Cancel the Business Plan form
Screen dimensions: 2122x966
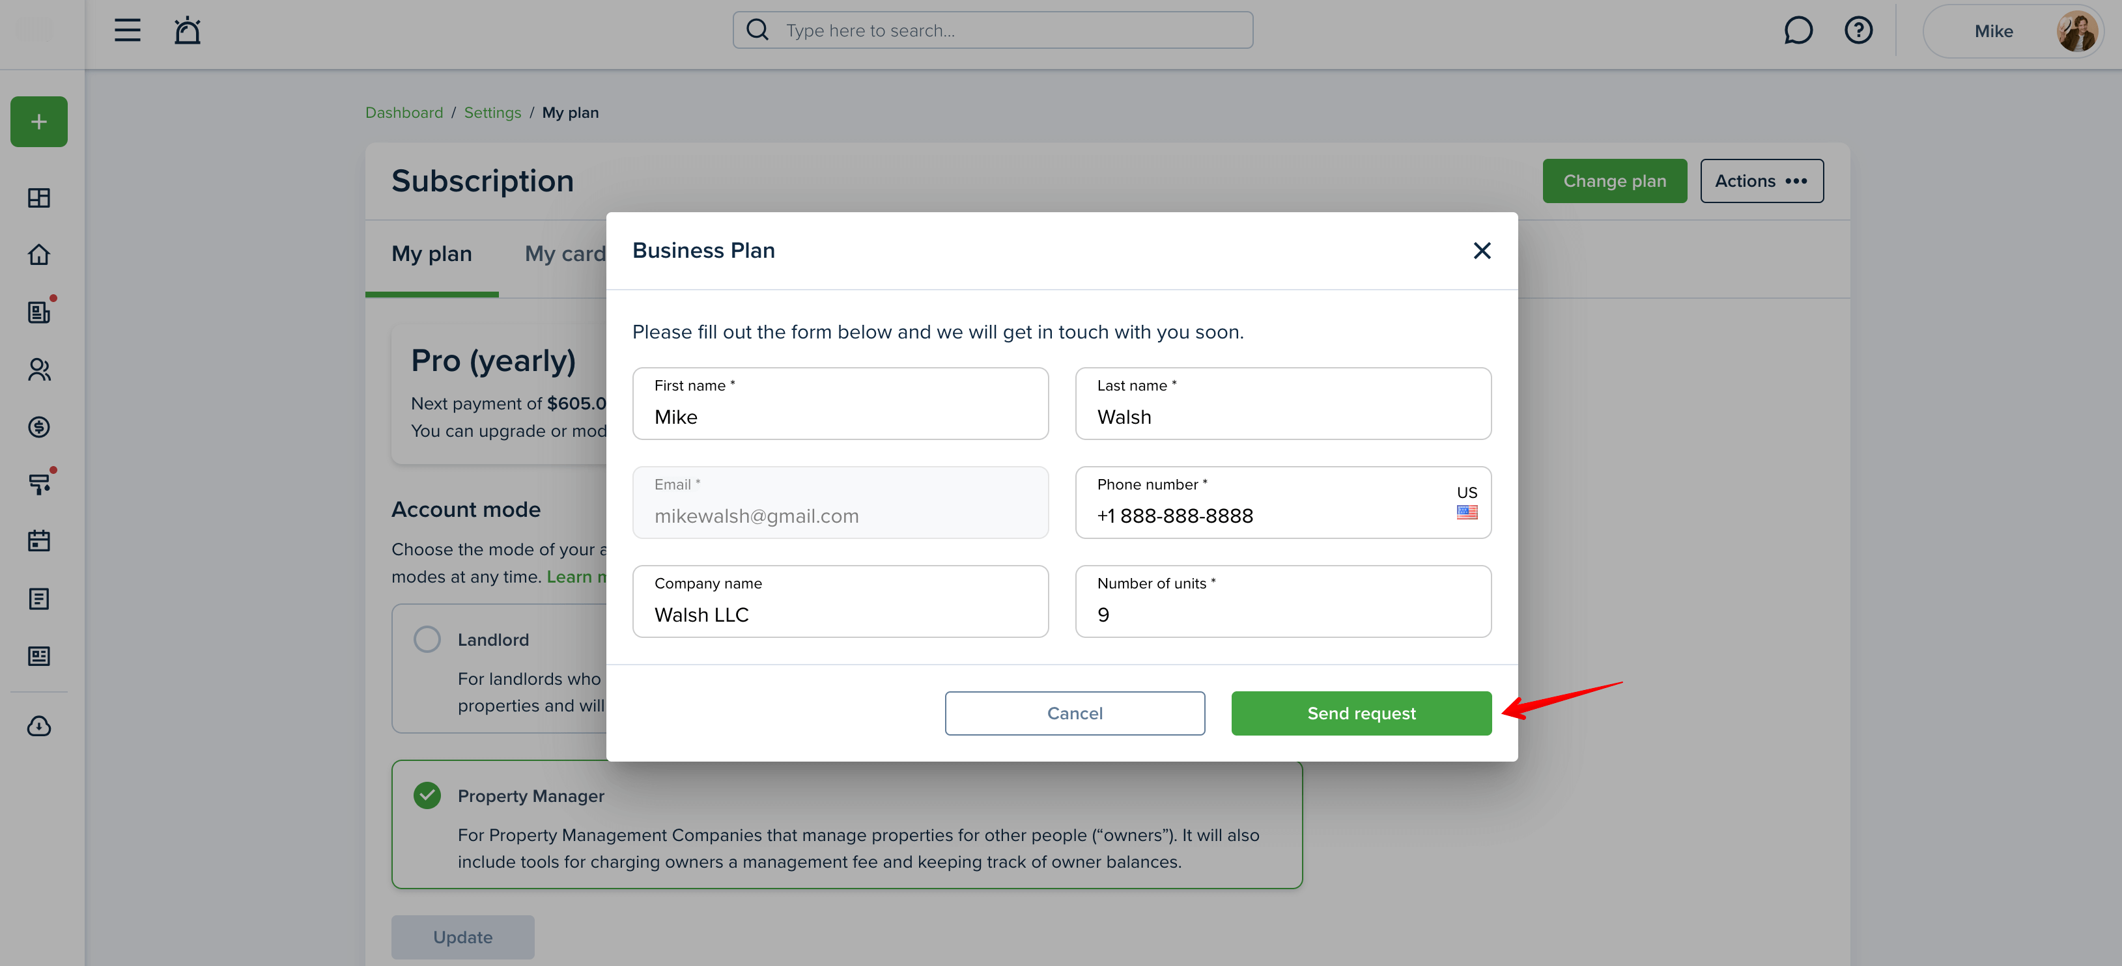pos(1074,713)
